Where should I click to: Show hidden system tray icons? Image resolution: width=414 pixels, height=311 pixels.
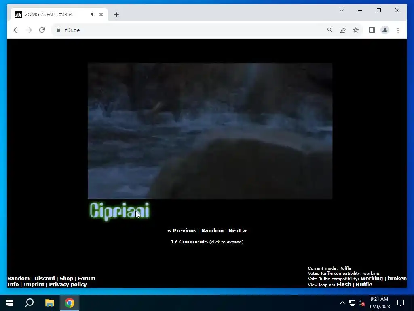[342, 303]
